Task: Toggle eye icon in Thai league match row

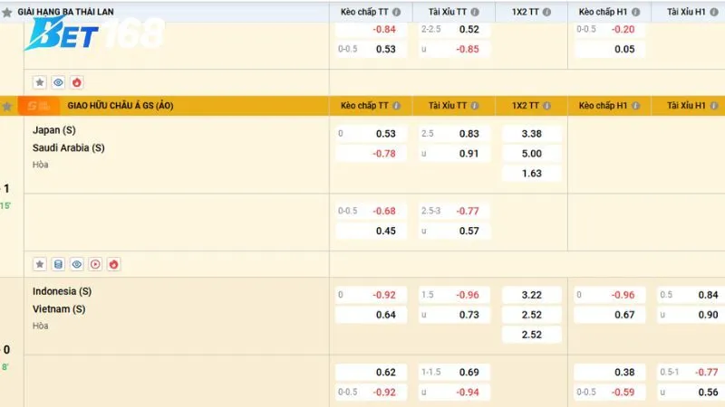Action: pos(58,81)
